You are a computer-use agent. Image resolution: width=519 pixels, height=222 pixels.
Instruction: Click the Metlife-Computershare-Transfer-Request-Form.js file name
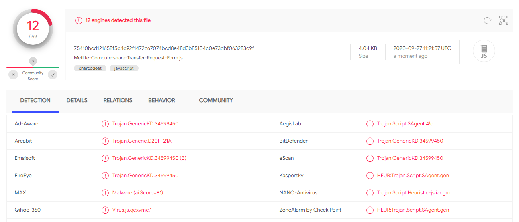tap(128, 58)
